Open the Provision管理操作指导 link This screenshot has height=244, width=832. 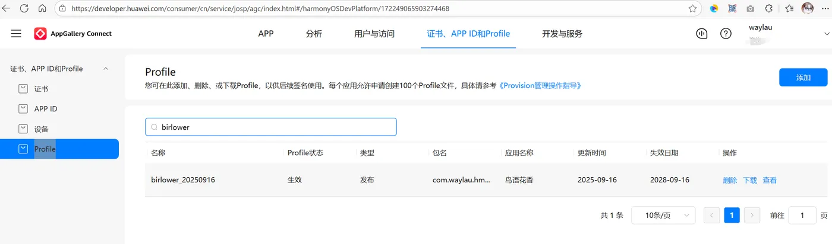[540, 86]
